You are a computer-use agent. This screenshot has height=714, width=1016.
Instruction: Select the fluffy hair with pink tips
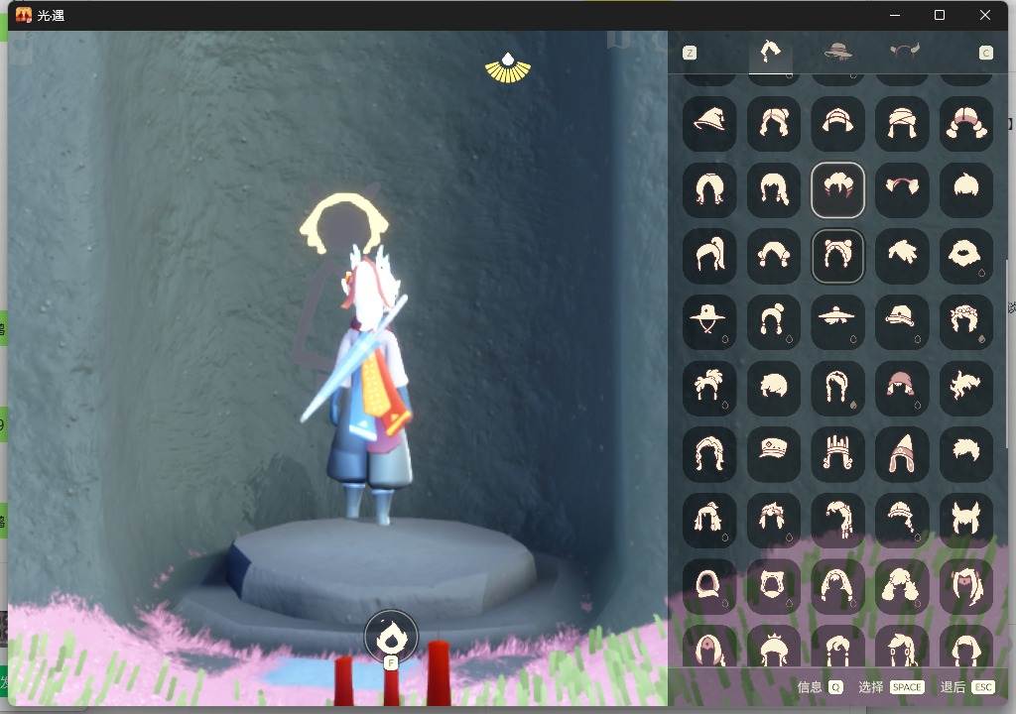(x=837, y=189)
